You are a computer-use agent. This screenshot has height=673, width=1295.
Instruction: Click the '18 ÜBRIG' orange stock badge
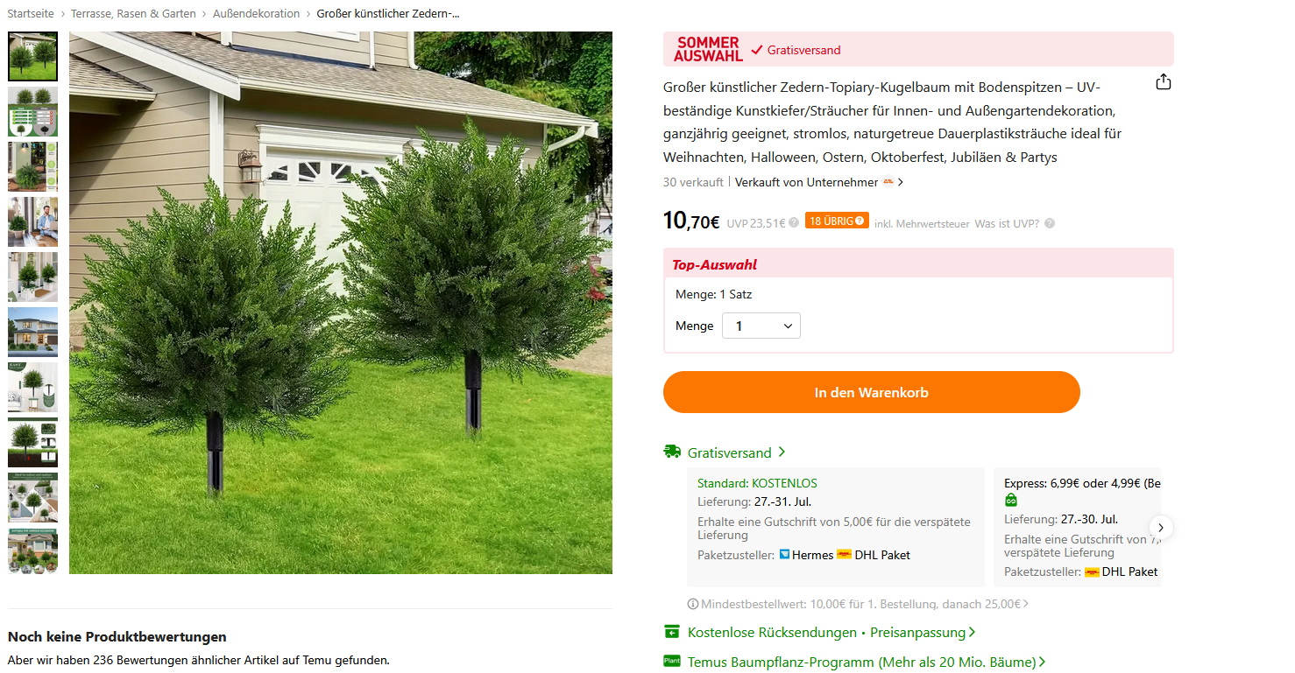pos(837,221)
